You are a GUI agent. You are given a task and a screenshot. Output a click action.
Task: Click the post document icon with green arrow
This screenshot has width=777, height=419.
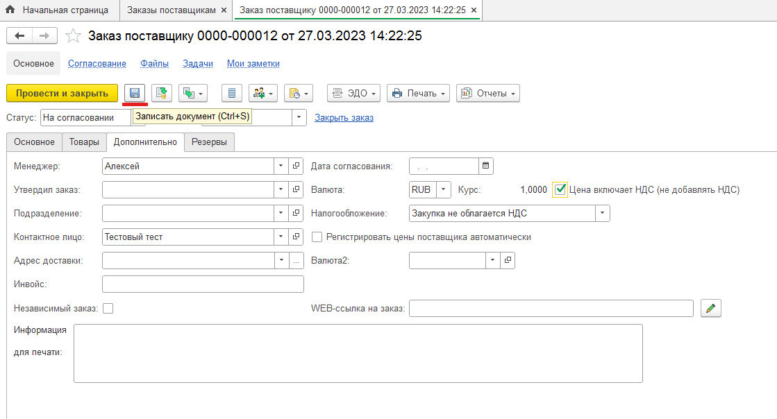[x=162, y=93]
